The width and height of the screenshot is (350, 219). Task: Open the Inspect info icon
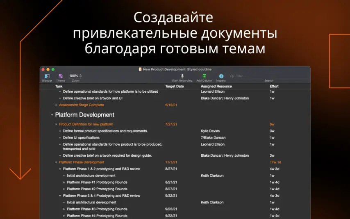(221, 76)
